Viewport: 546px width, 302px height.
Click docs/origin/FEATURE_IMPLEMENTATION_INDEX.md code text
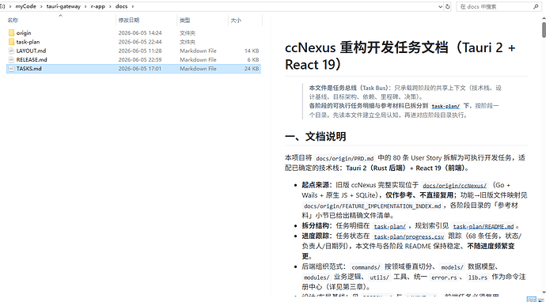click(372, 206)
